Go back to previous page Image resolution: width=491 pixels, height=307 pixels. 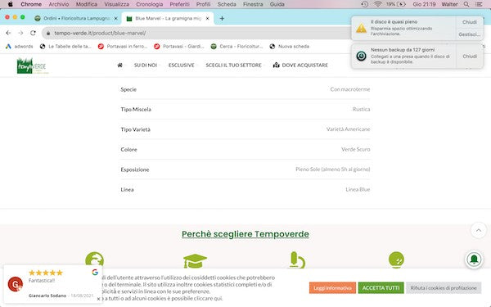(8, 33)
